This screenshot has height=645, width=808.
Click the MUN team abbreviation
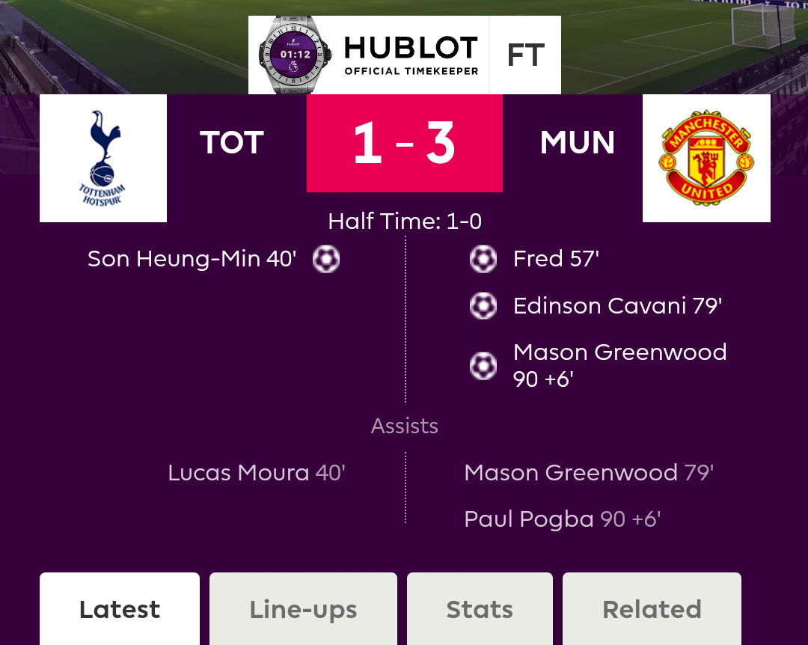tap(578, 142)
